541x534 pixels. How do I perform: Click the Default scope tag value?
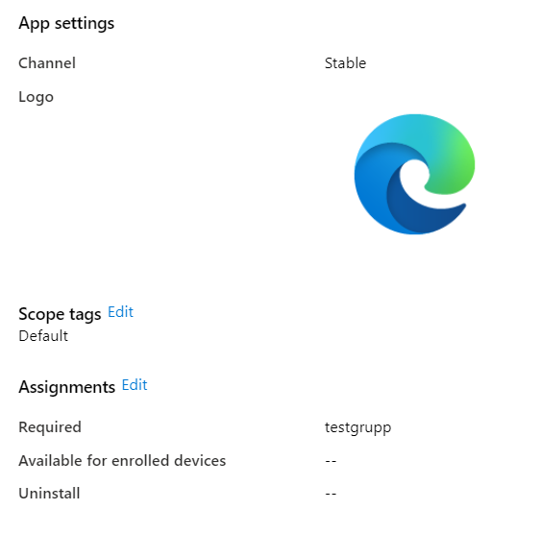[x=43, y=336]
